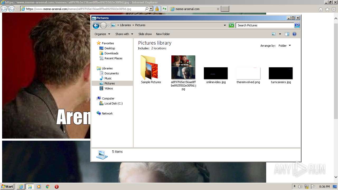Click the Search Pictures magnifier icon
This screenshot has height=190, width=338.
[297, 25]
